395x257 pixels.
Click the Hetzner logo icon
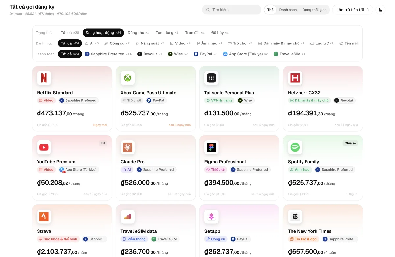point(295,78)
